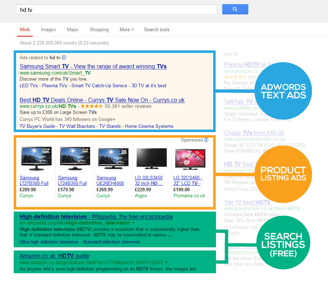Go to the Shopping tab
The width and height of the screenshot is (328, 282).
click(x=99, y=30)
